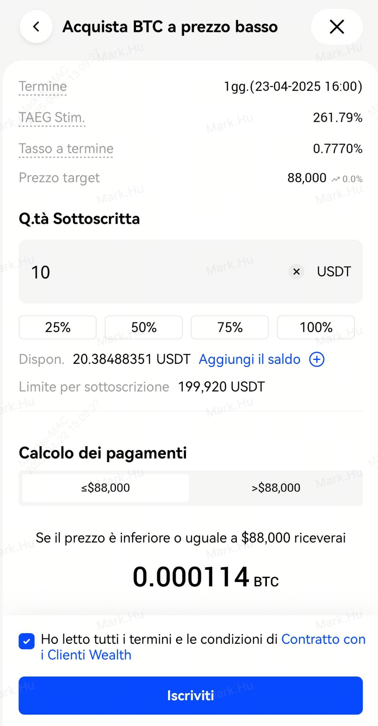
Task: Switch to the >$88,000 payment tab
Action: pos(276,488)
